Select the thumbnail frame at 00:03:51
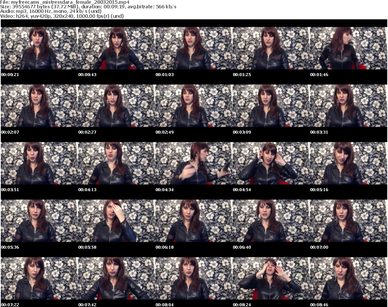The height and width of the screenshot is (307, 388). 39,164
